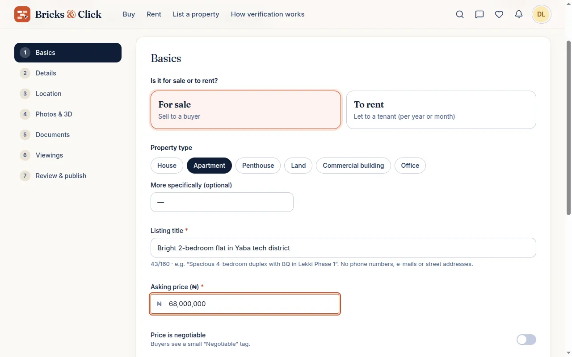Choose Land property type
Viewport: 572px width, 357px height.
tap(298, 166)
